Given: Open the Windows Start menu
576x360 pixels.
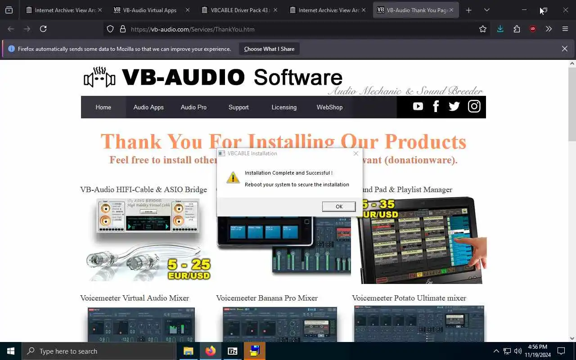Looking at the screenshot, I should (11, 351).
